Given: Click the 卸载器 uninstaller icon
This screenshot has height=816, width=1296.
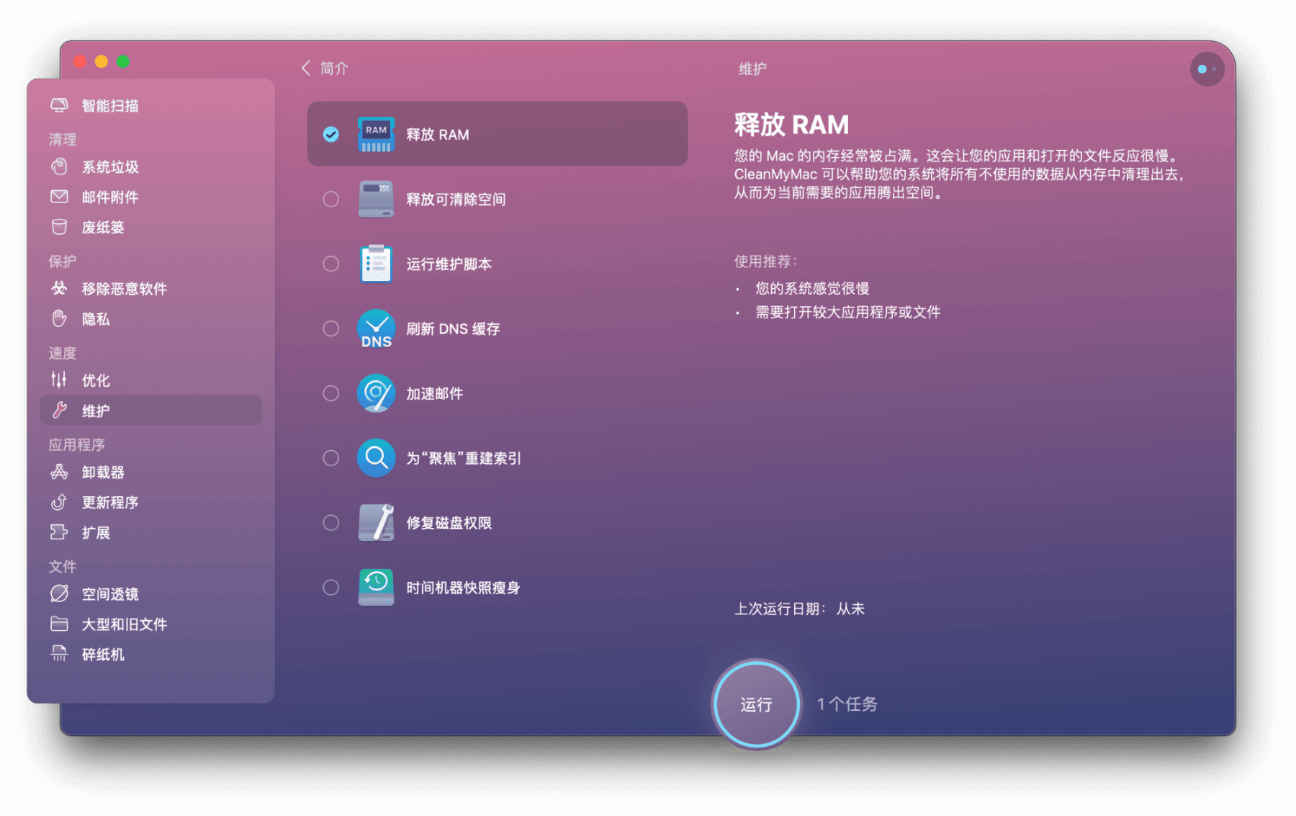Looking at the screenshot, I should 60,472.
